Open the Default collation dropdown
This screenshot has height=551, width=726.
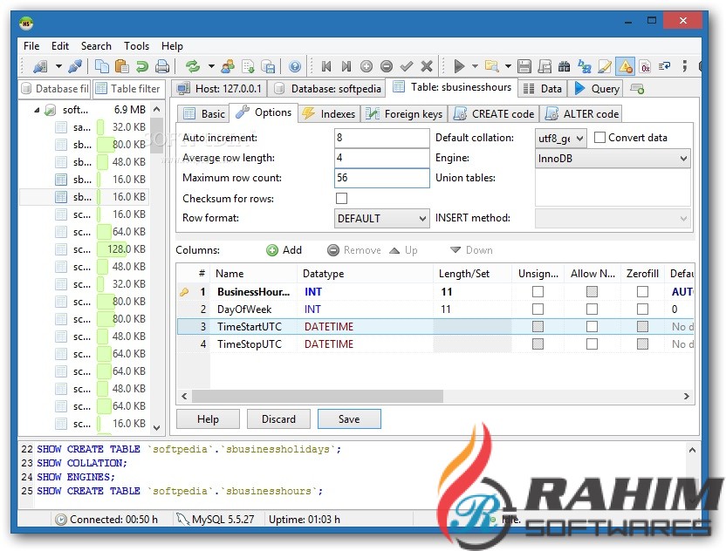(x=559, y=138)
